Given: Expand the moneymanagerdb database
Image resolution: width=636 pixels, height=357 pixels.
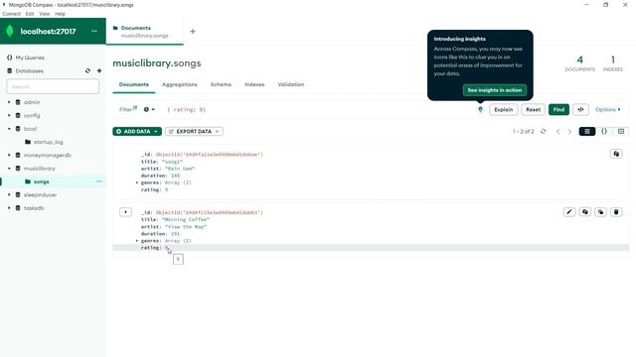Looking at the screenshot, I should point(9,155).
